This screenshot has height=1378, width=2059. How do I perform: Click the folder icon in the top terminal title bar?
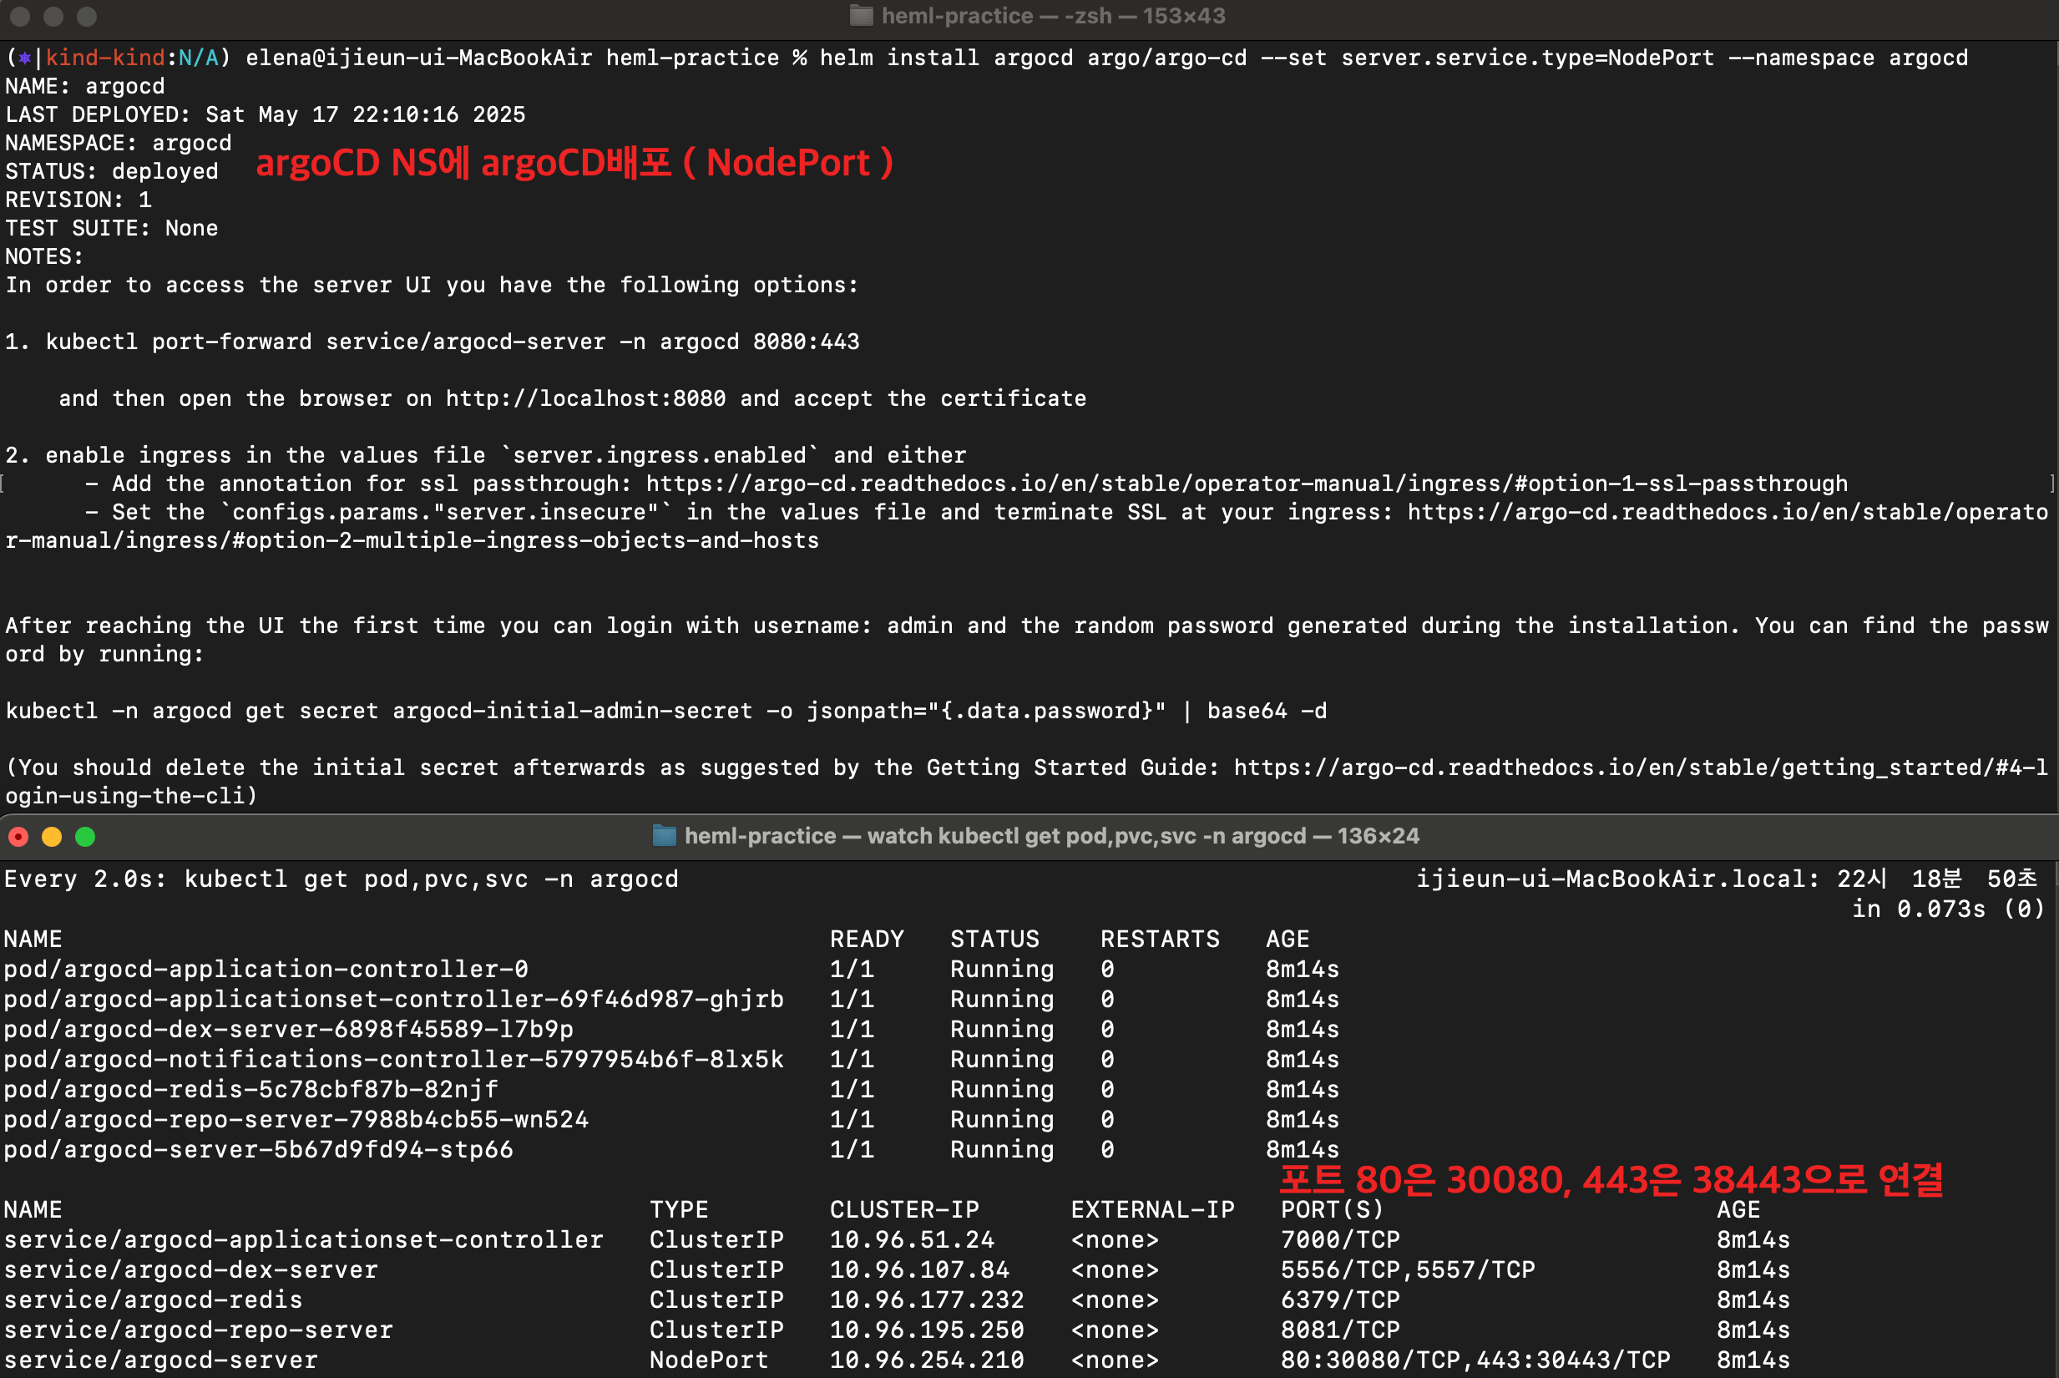tap(861, 16)
